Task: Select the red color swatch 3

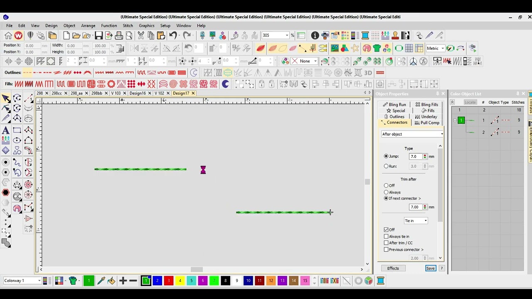Action: tap(169, 281)
